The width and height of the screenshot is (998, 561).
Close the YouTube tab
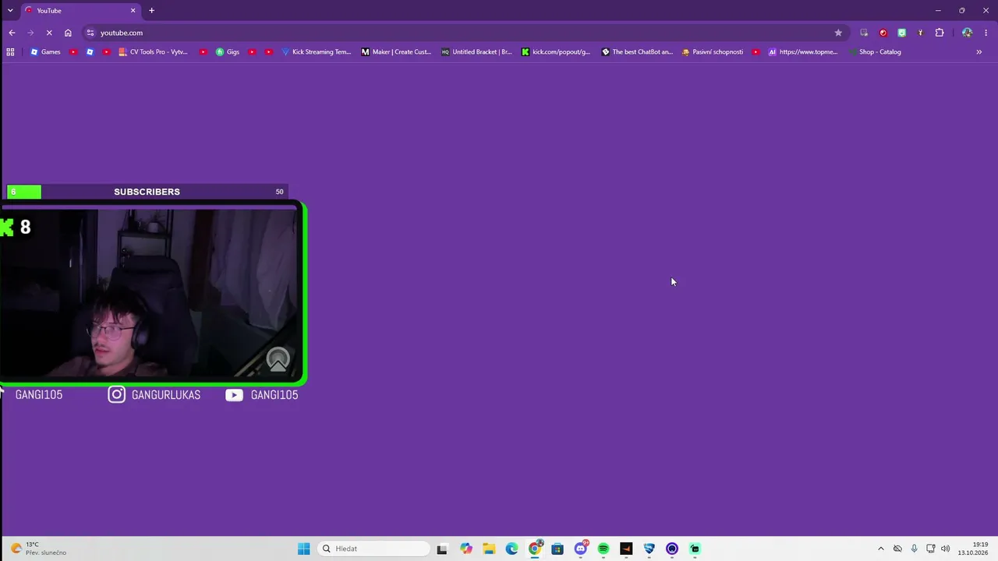(x=133, y=10)
